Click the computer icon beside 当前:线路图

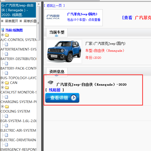[3, 30]
